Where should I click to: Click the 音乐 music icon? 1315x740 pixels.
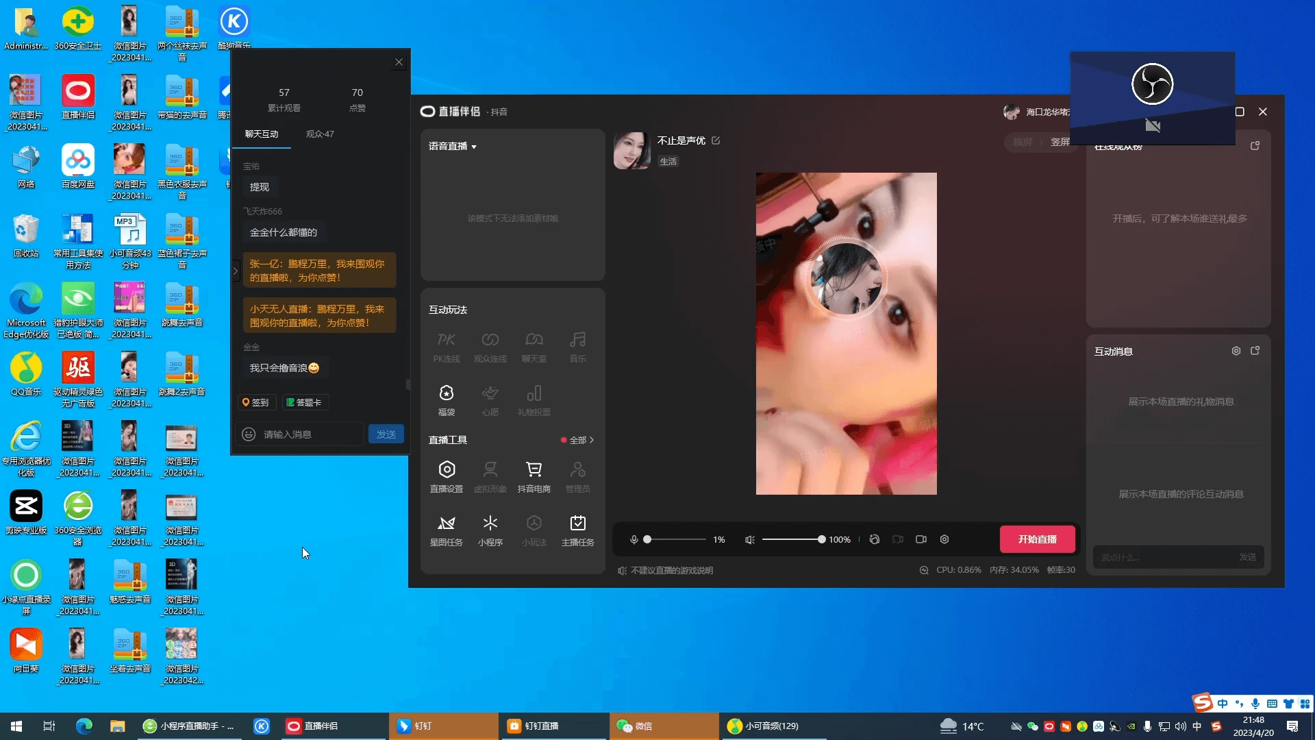(x=577, y=347)
